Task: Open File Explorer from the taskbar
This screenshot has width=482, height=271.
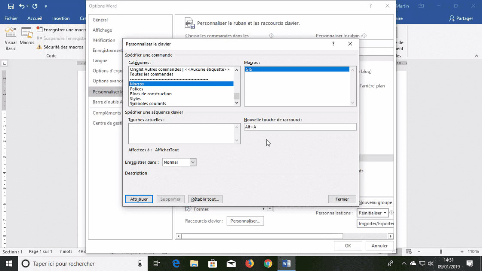Action: click(x=194, y=264)
